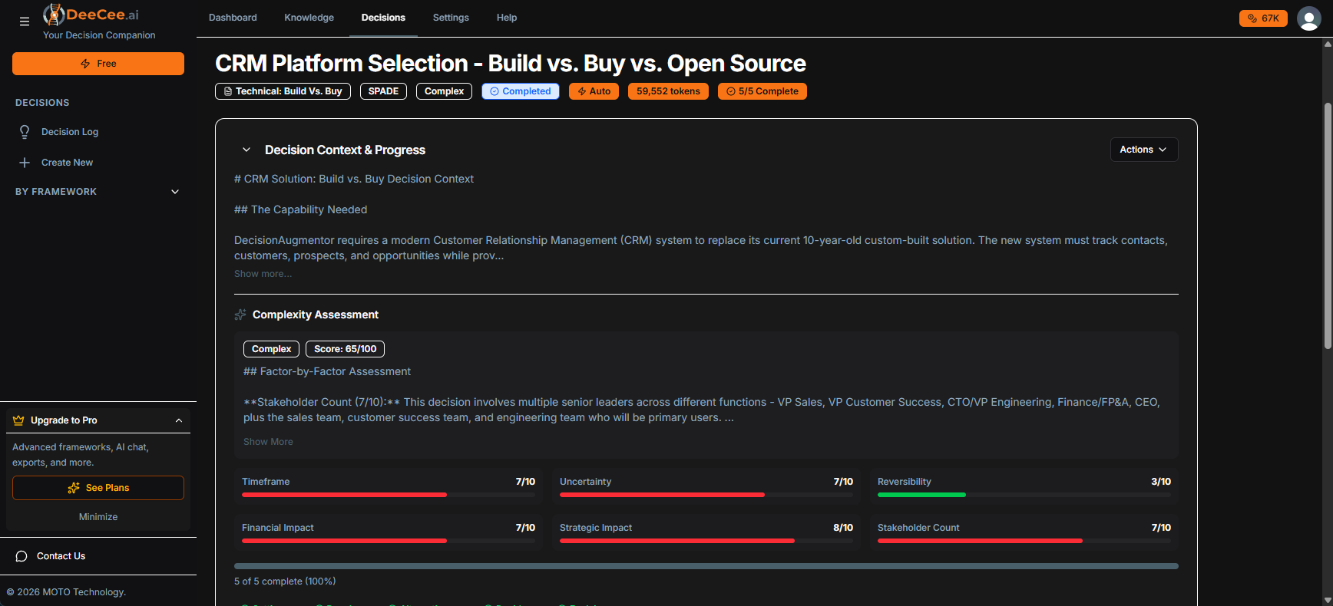Click the Create New plus icon
Image resolution: width=1333 pixels, height=606 pixels.
(x=25, y=163)
